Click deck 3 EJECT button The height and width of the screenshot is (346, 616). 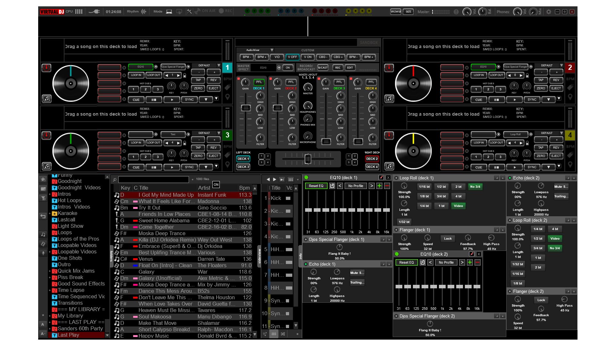click(214, 156)
